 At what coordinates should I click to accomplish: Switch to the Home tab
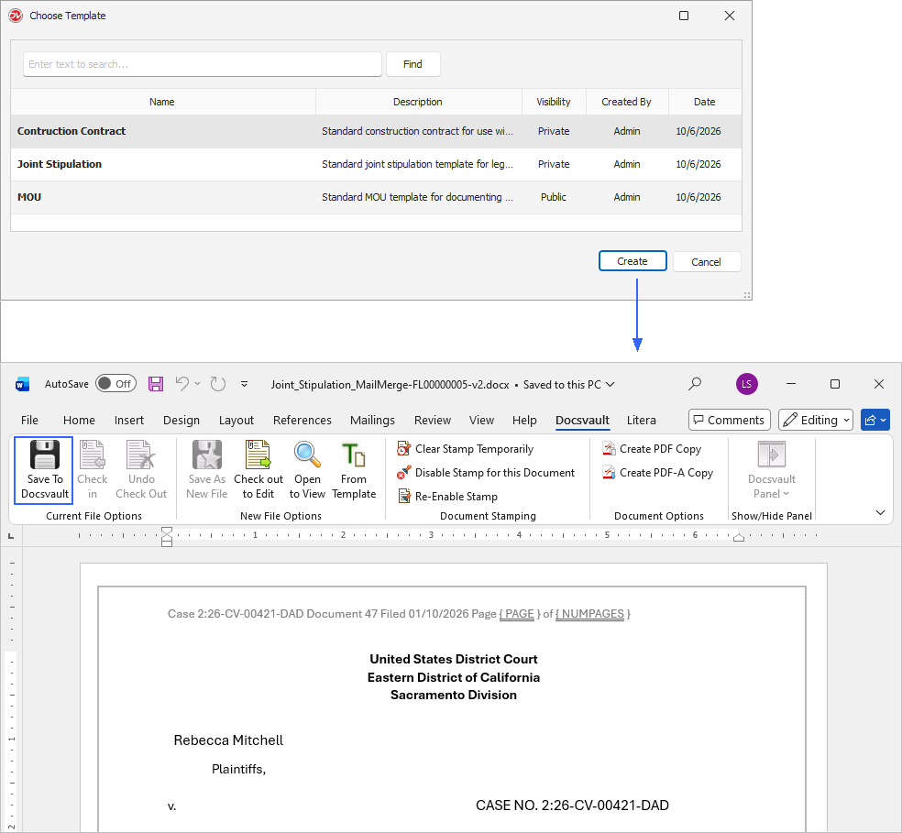point(79,420)
